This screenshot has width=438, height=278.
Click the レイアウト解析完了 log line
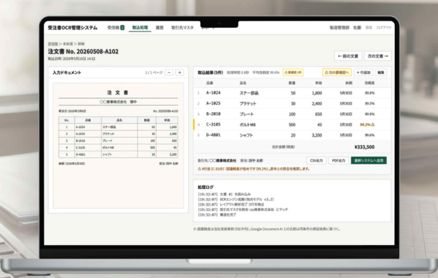231,205
